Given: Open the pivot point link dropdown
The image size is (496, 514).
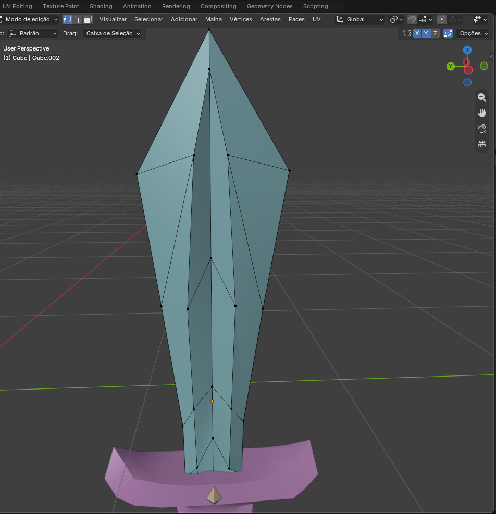Looking at the screenshot, I should tap(396, 19).
